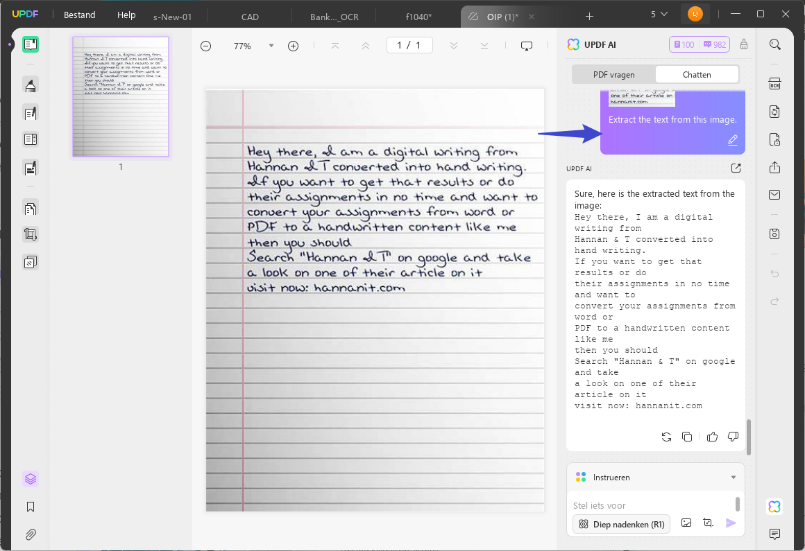
Task: Expand the Instrueren dropdown
Action: point(733,478)
